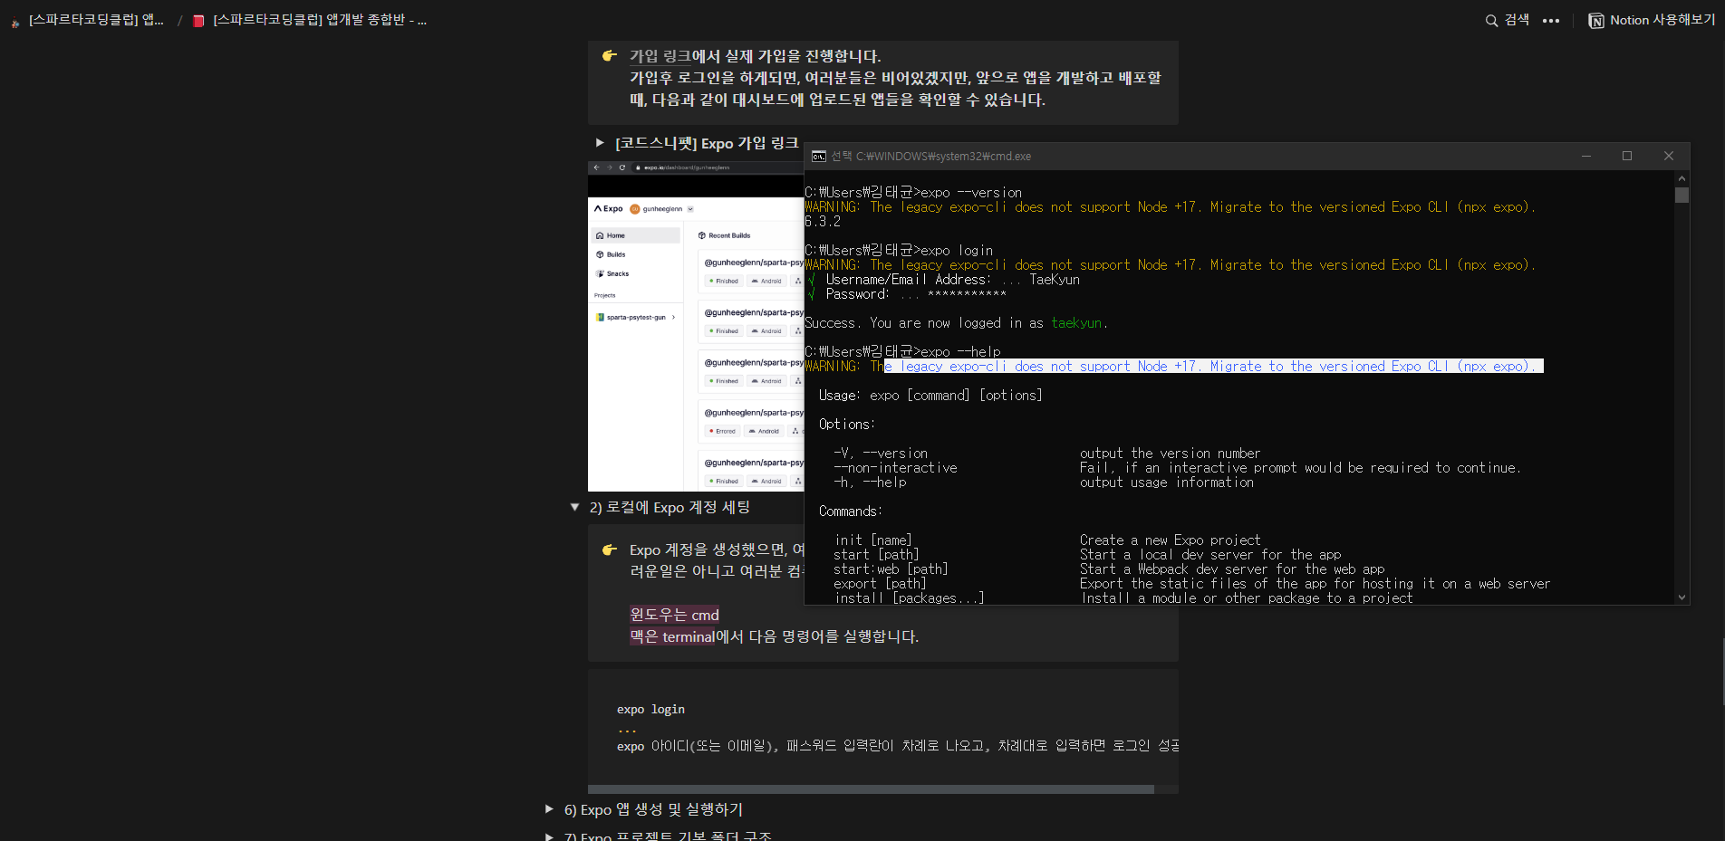1725x841 pixels.
Task: Click the 'init [name]' command in cmd
Action: [873, 540]
